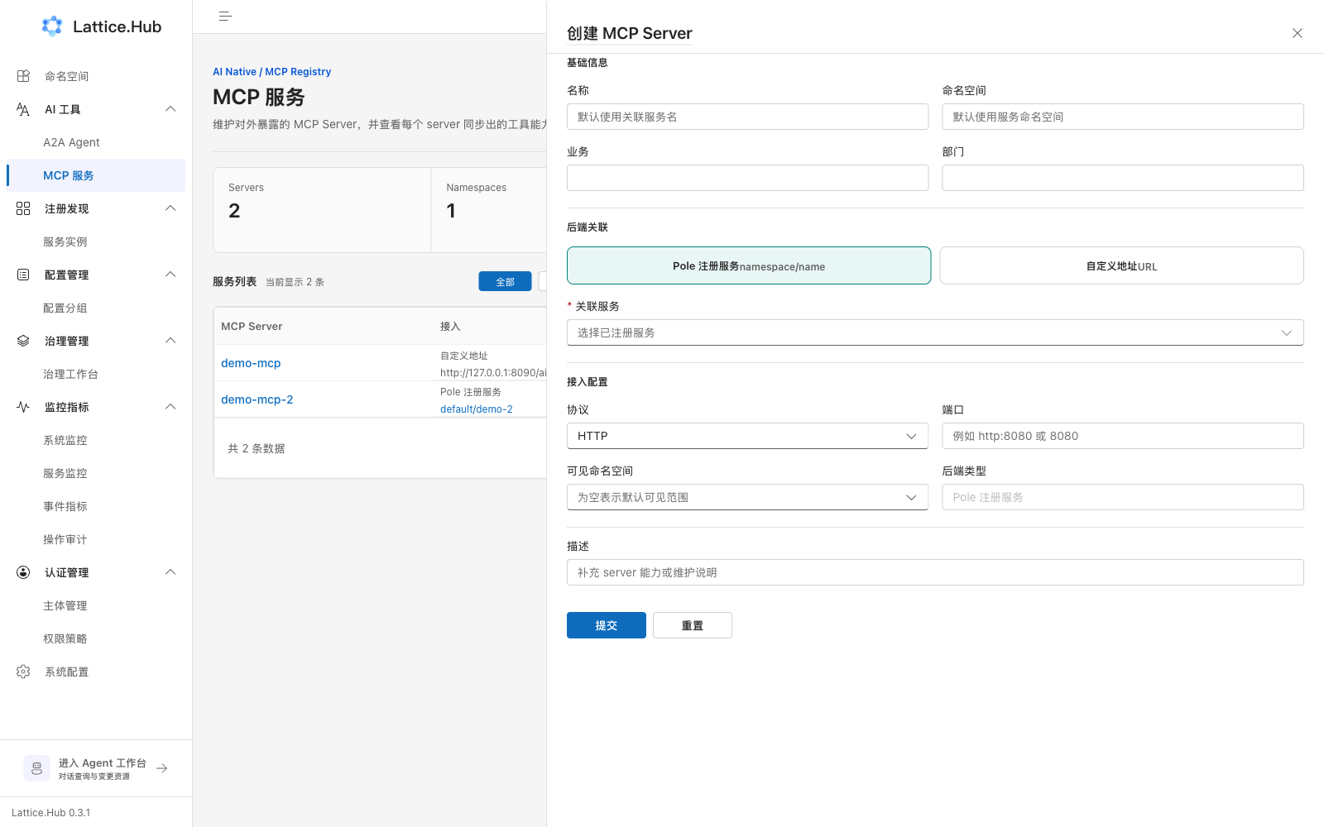The height and width of the screenshot is (827, 1324).
Task: Click the 配置管理 document icon
Action: point(23,275)
